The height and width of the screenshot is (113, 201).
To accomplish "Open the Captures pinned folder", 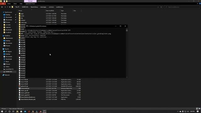I will 8,27.
